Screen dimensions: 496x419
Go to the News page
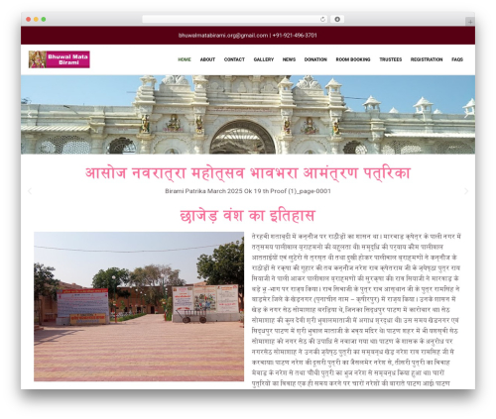[x=289, y=59]
